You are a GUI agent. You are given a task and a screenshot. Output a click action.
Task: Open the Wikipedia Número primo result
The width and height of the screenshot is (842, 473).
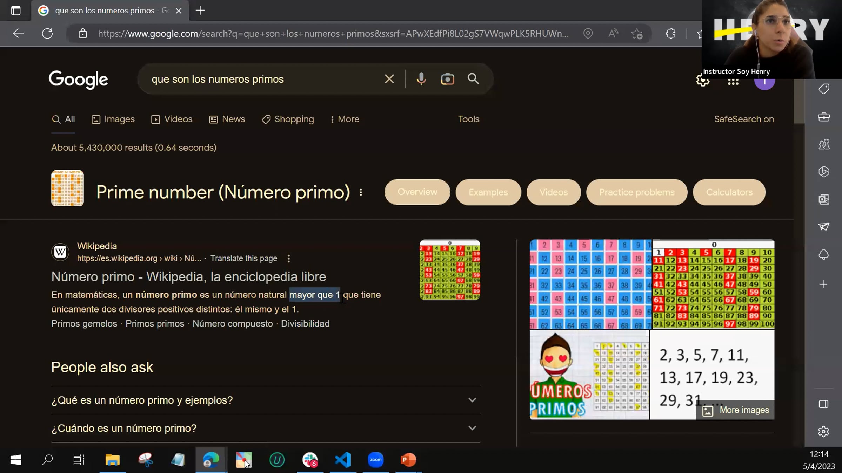point(188,277)
